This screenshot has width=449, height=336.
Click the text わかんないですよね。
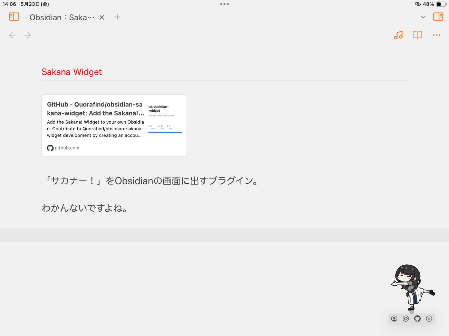(x=85, y=208)
